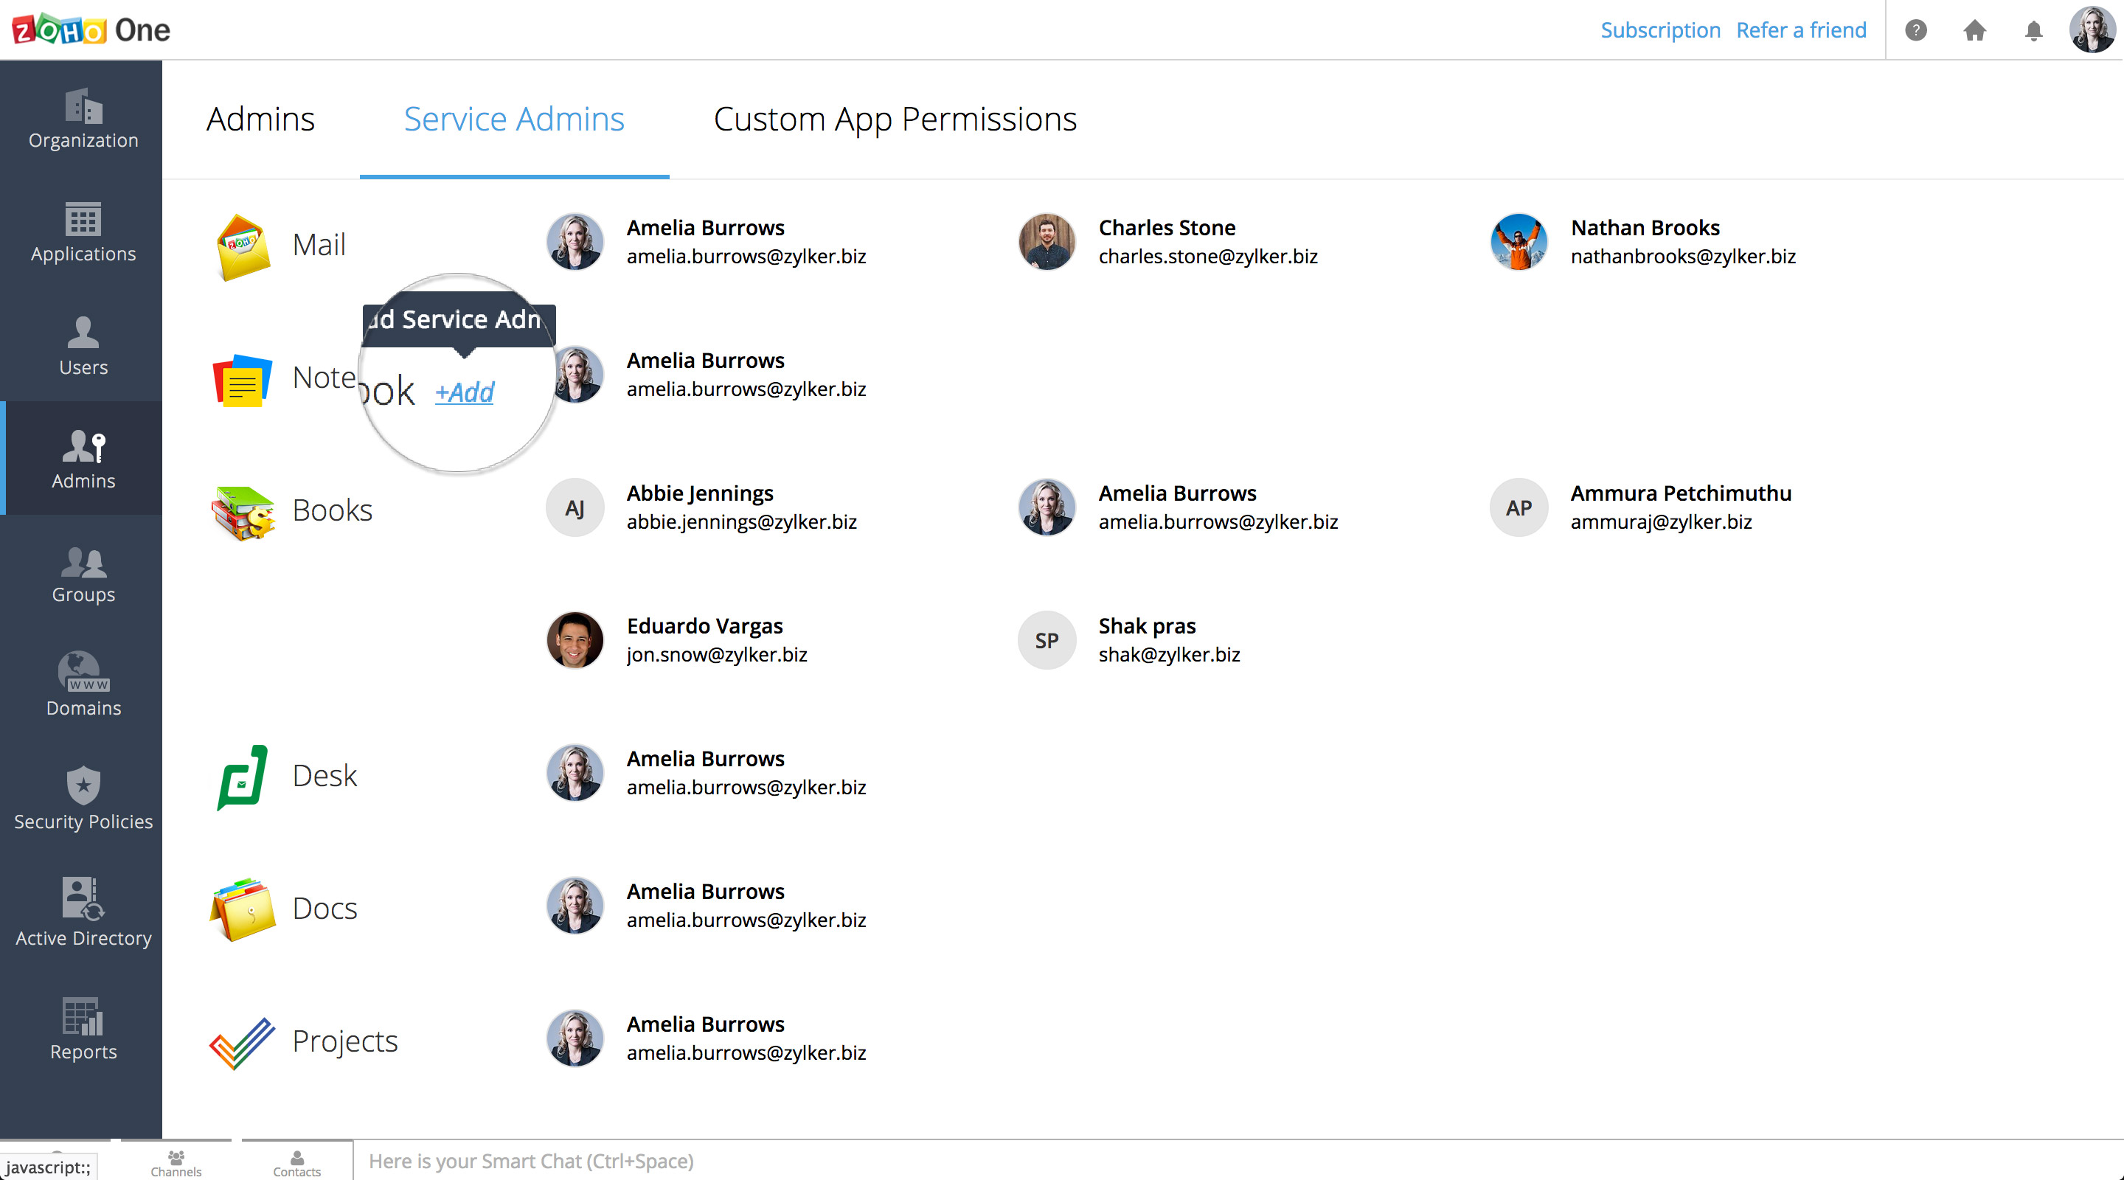The image size is (2124, 1180).
Task: Switch to the Admins tab
Action: (260, 119)
